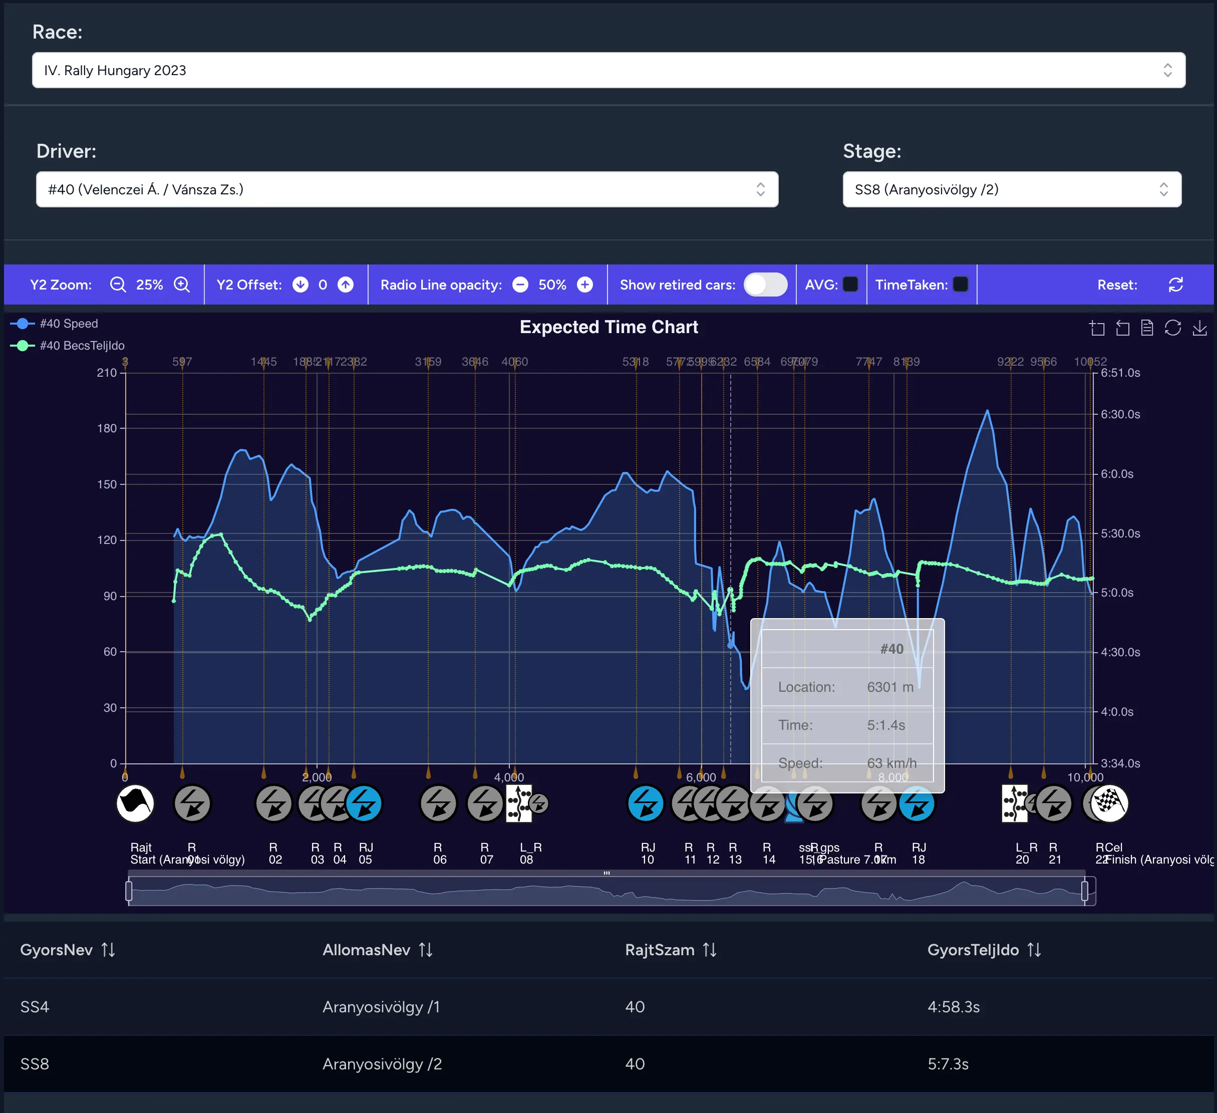Check the AVG checkbox
This screenshot has width=1217, height=1113.
click(850, 285)
